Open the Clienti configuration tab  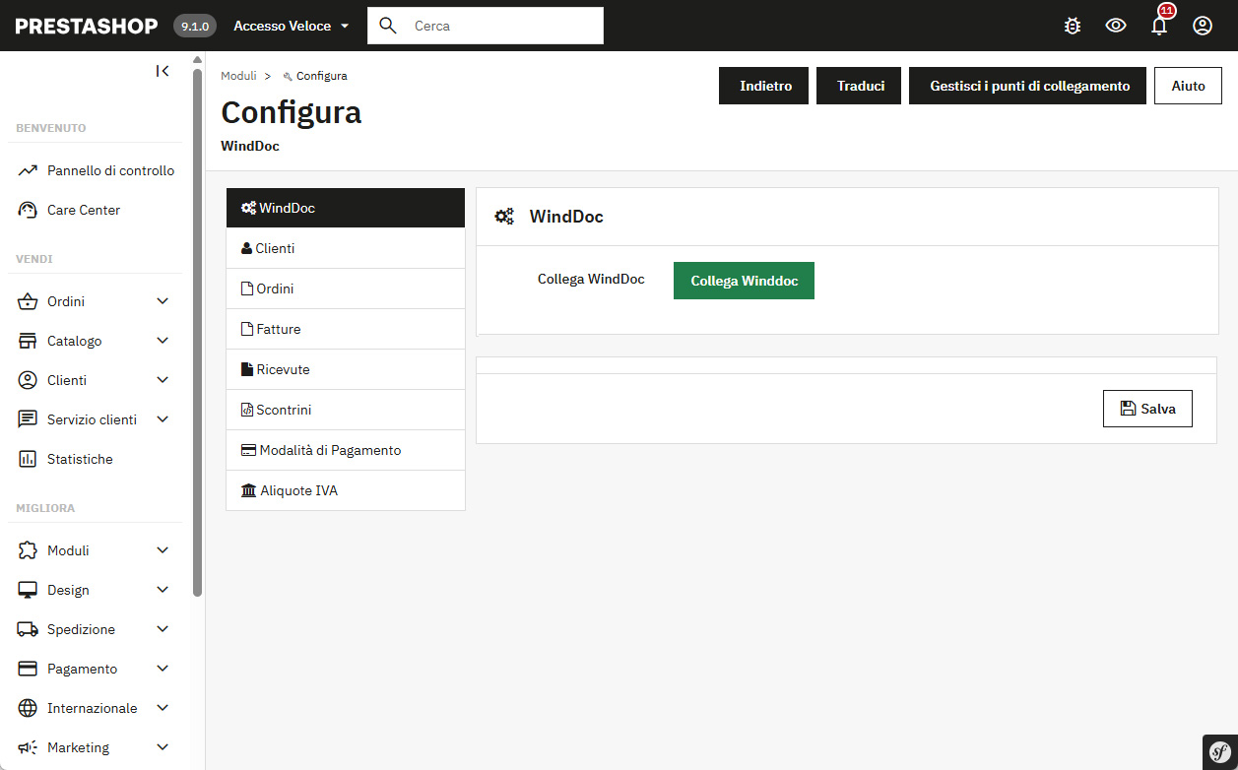pyautogui.click(x=346, y=248)
